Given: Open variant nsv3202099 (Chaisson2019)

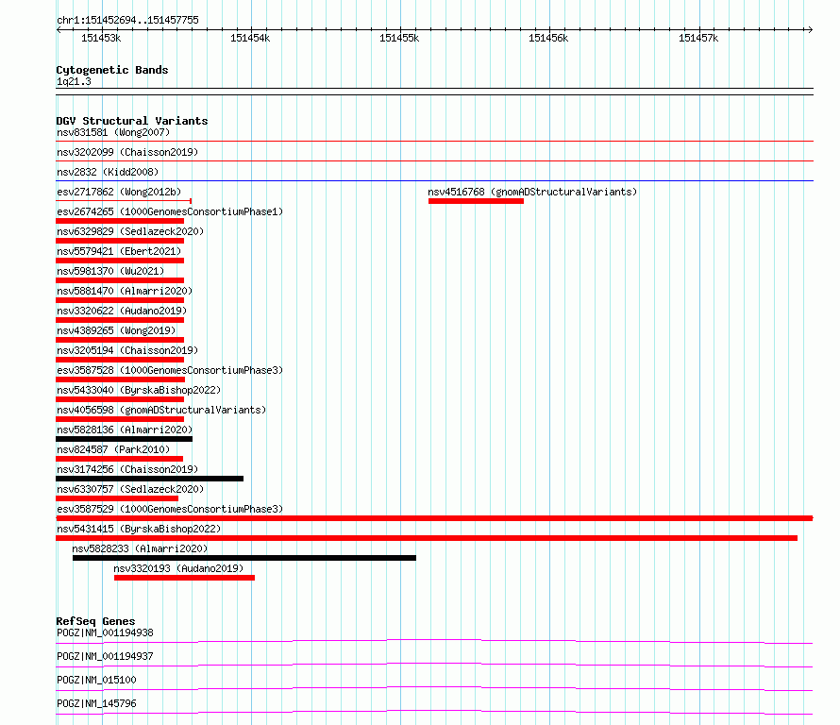Looking at the screenshot, I should tap(127, 152).
